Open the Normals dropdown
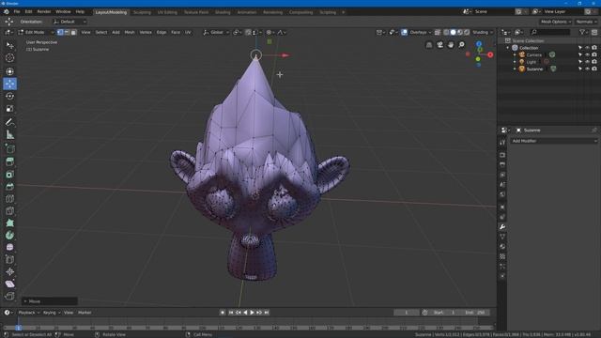 click(x=586, y=22)
